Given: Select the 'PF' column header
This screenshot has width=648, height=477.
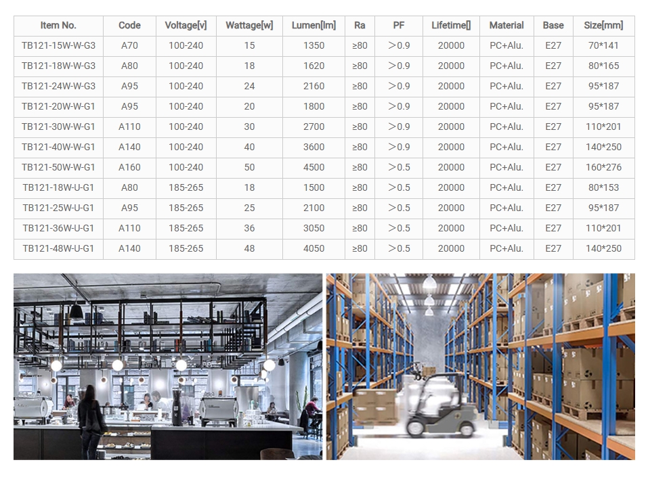Looking at the screenshot, I should (x=398, y=26).
